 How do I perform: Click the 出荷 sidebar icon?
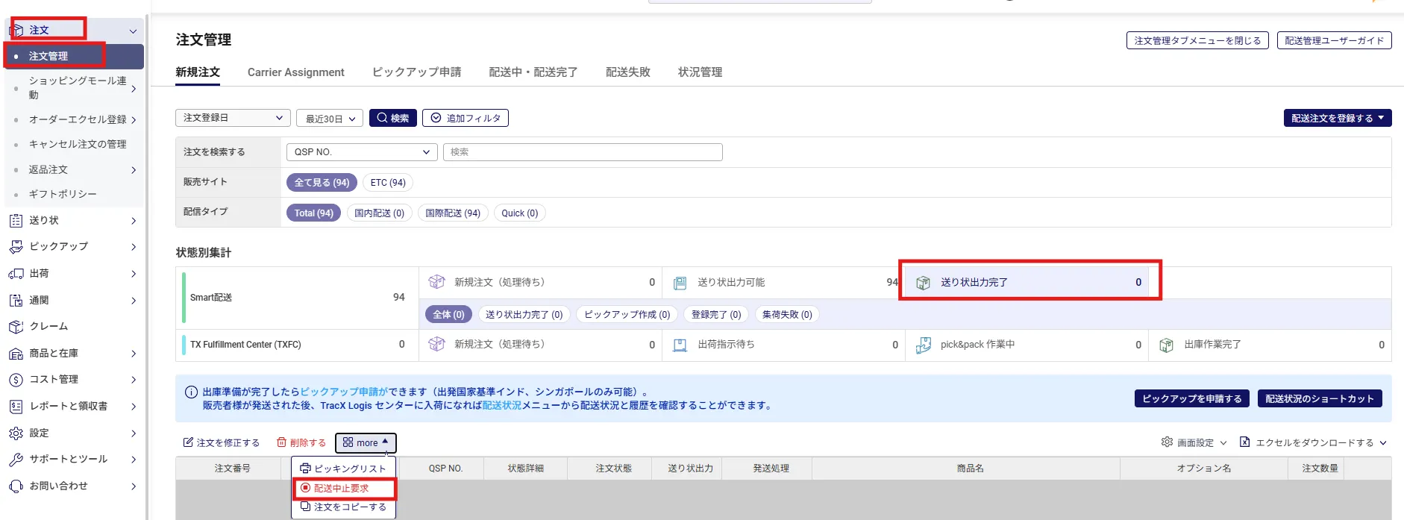[x=16, y=274]
